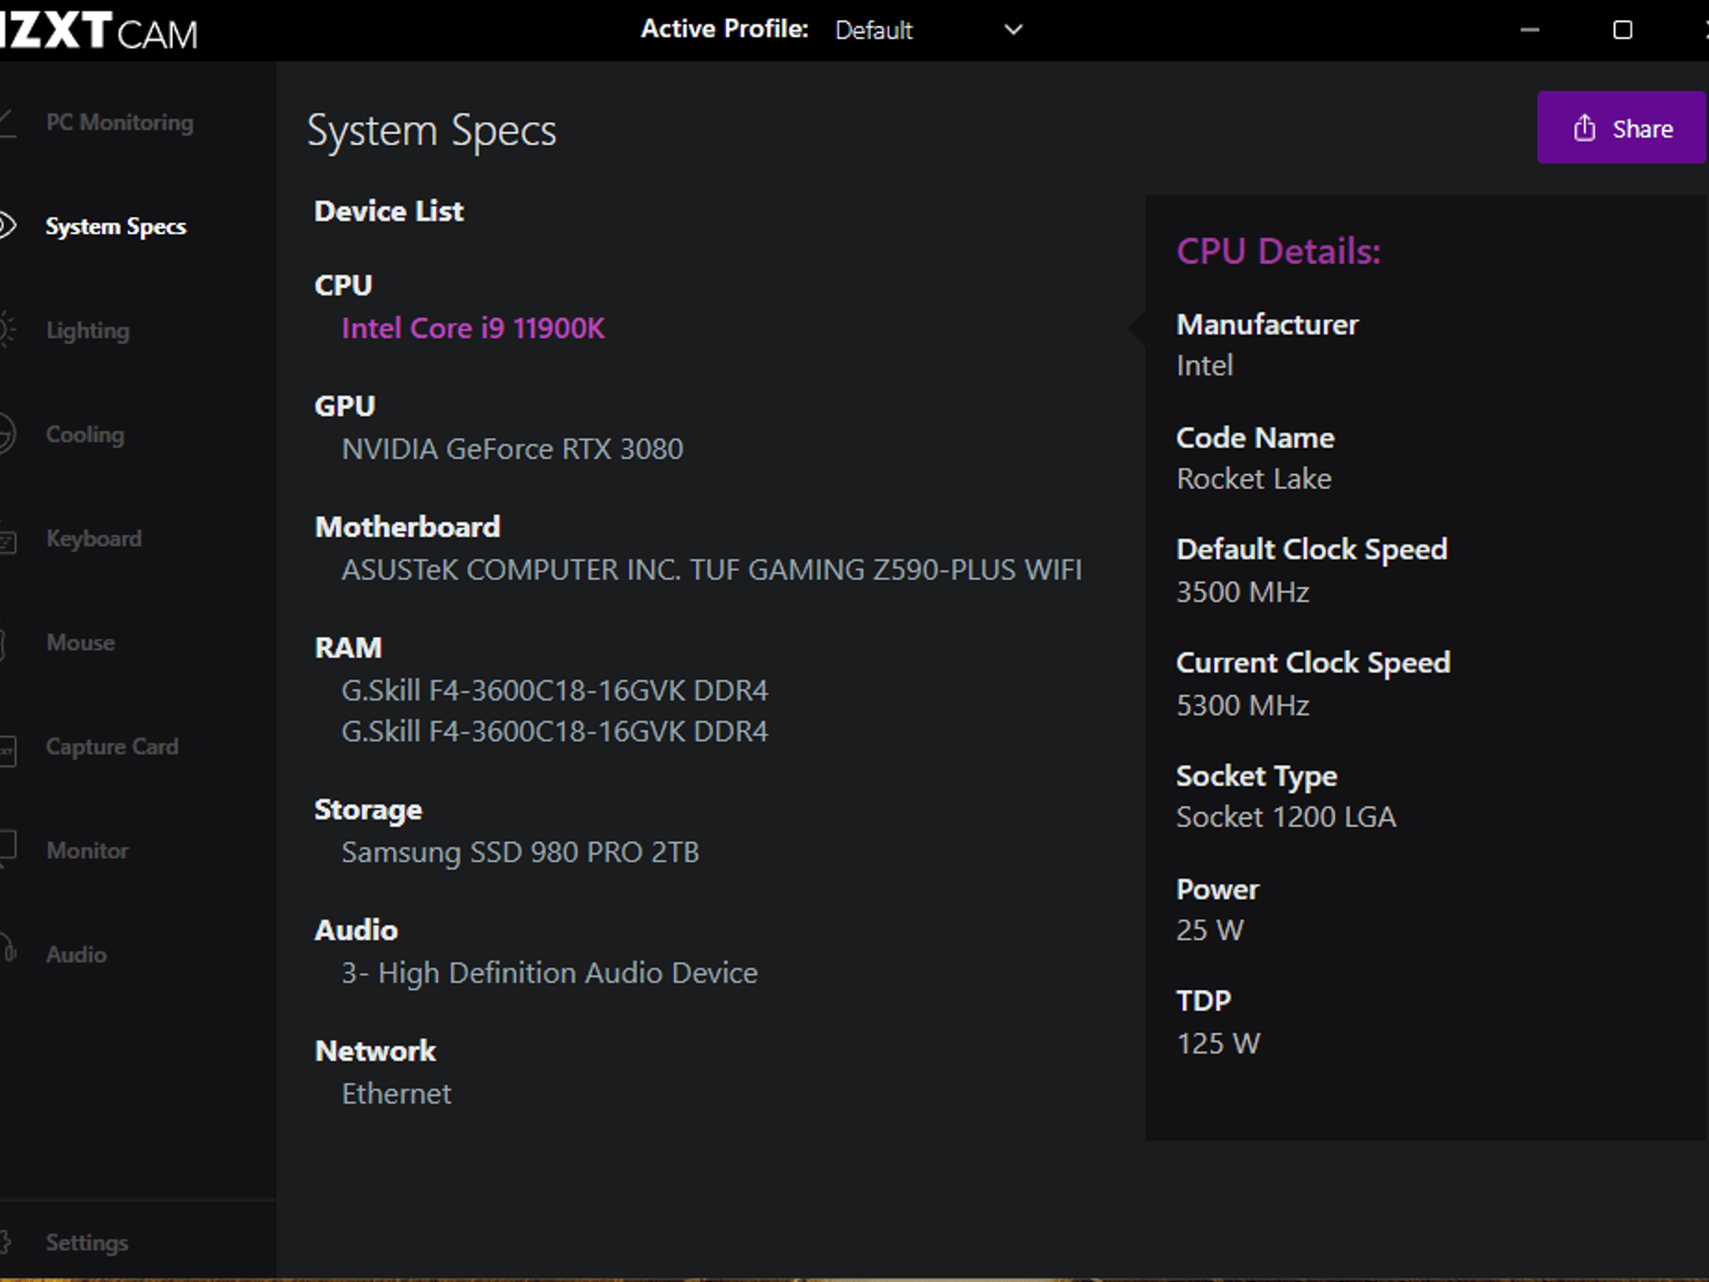Open PC Monitoring section
This screenshot has width=1709, height=1282.
point(119,123)
